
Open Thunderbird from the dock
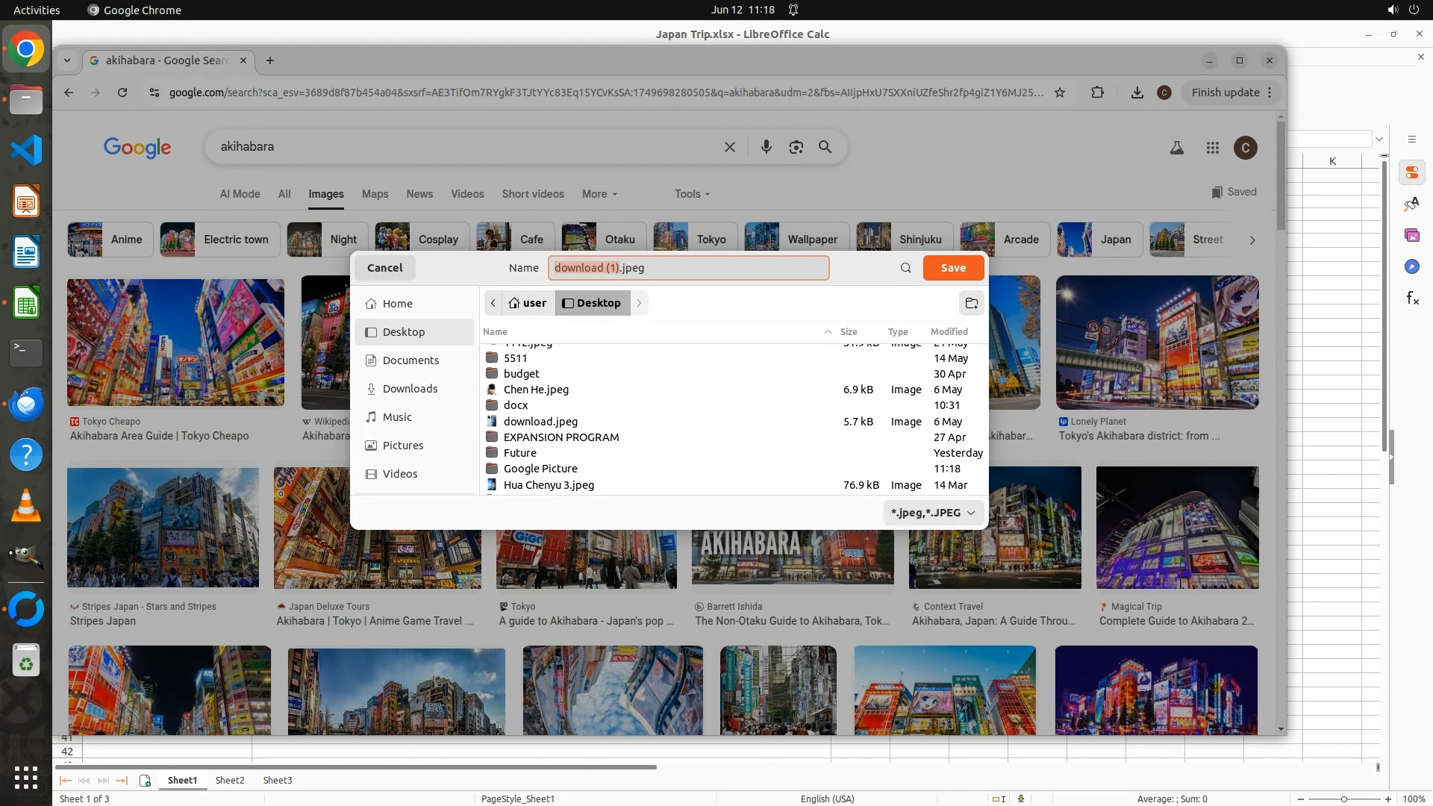(26, 404)
